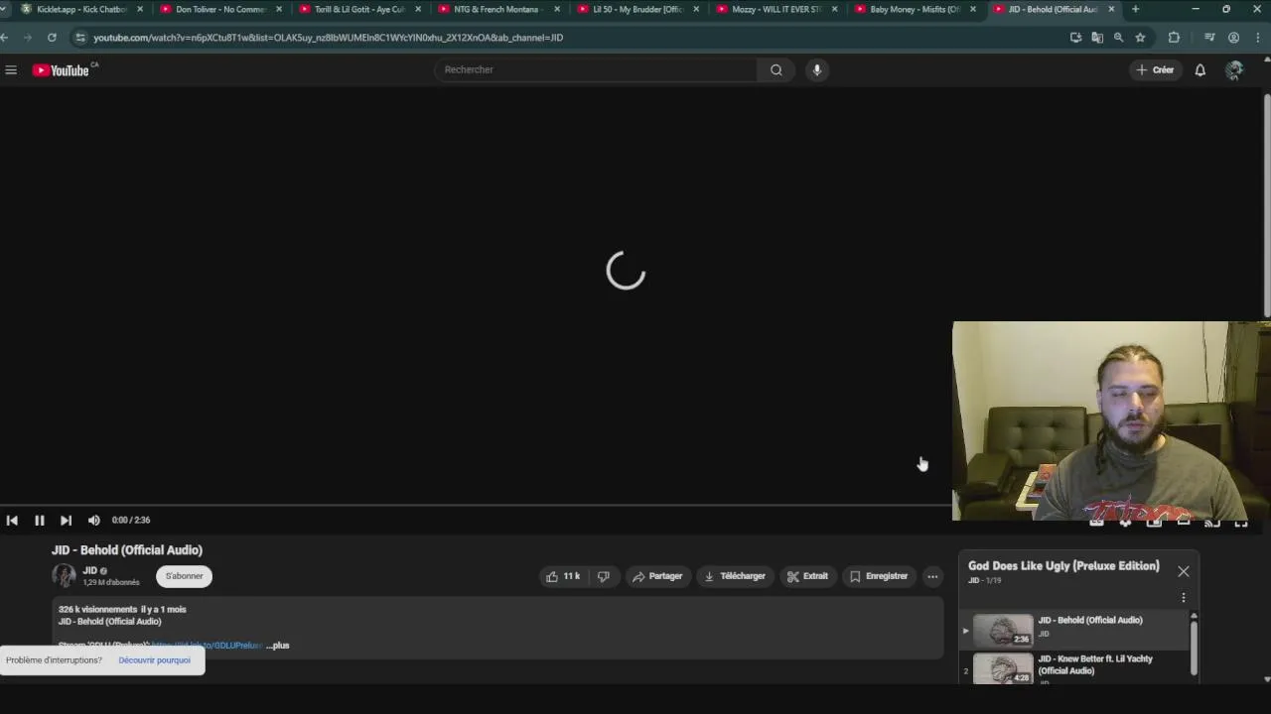Open a new browser tab
1271x714 pixels.
coord(1135,9)
